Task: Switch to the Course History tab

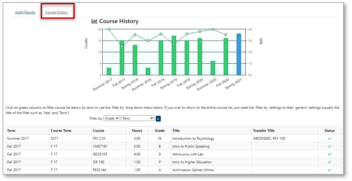Action: (57, 13)
